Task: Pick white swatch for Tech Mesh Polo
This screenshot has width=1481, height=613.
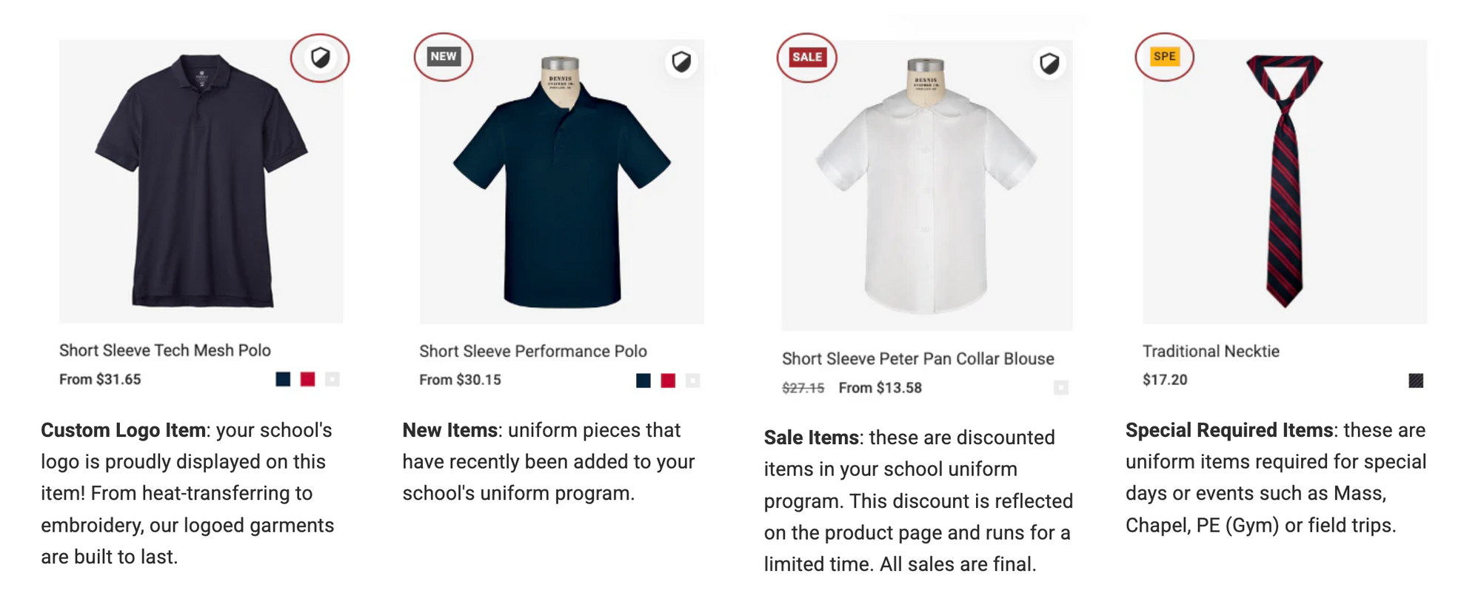Action: (x=332, y=379)
